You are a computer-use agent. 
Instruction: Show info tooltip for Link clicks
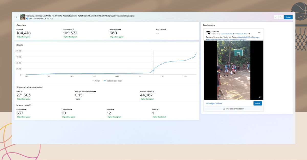pyautogui.click(x=165, y=30)
